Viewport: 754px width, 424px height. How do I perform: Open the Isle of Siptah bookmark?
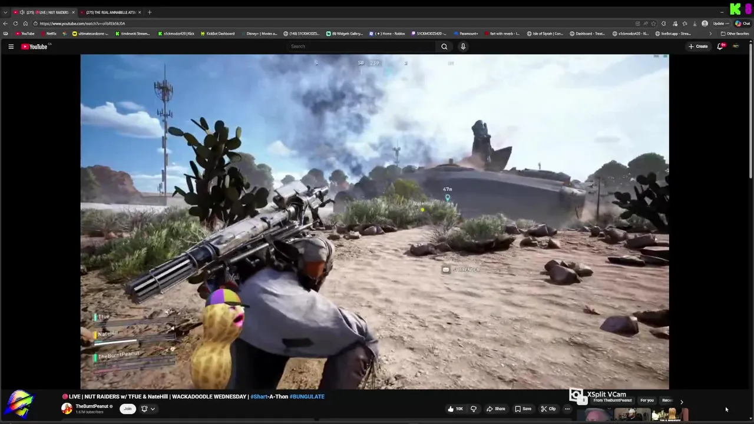[545, 34]
